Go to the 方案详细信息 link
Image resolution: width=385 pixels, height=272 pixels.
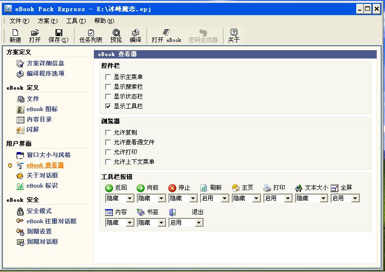45,63
